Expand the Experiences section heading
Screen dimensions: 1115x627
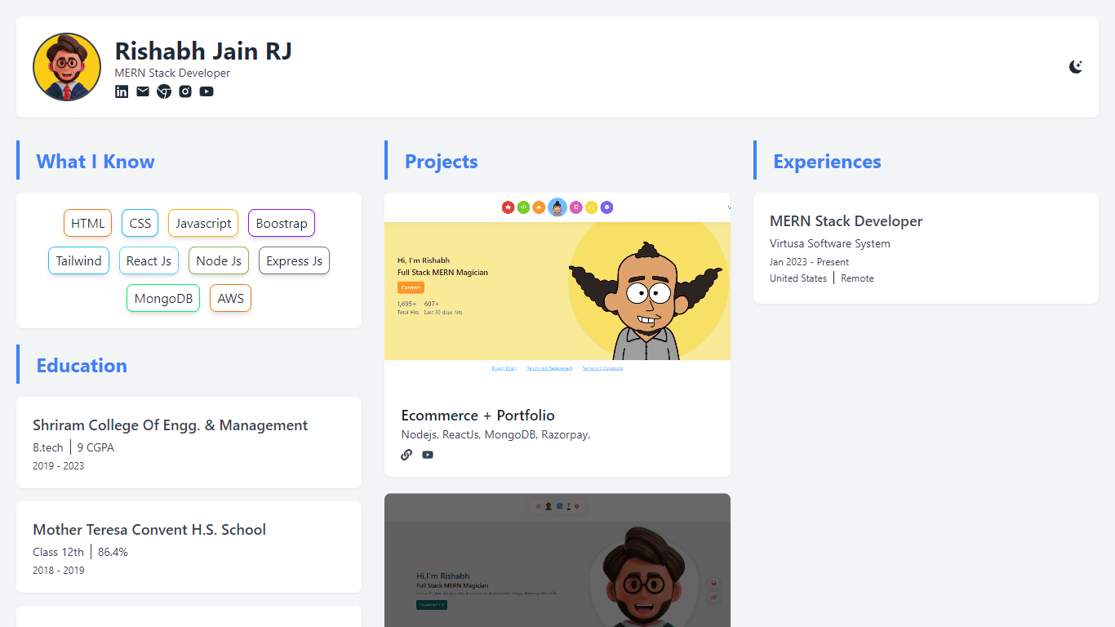[x=827, y=161]
